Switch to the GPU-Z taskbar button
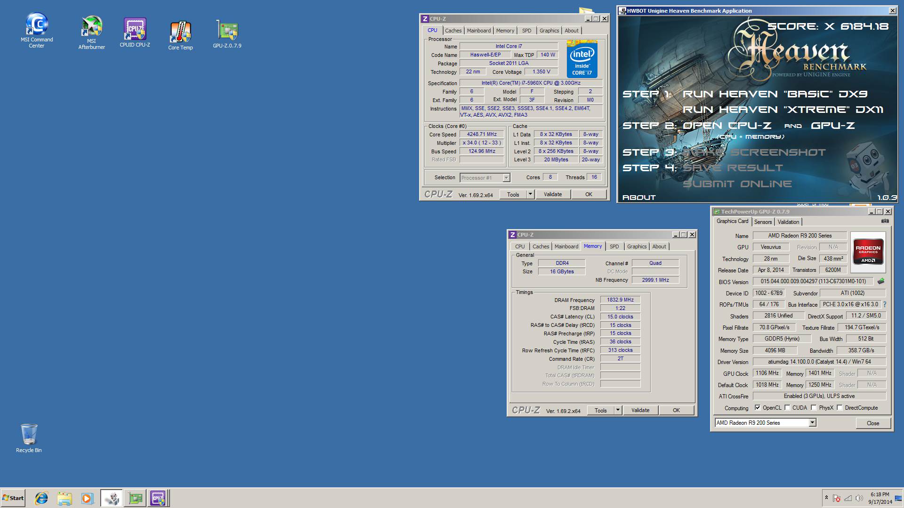Viewport: 904px width, 508px height. click(x=135, y=498)
